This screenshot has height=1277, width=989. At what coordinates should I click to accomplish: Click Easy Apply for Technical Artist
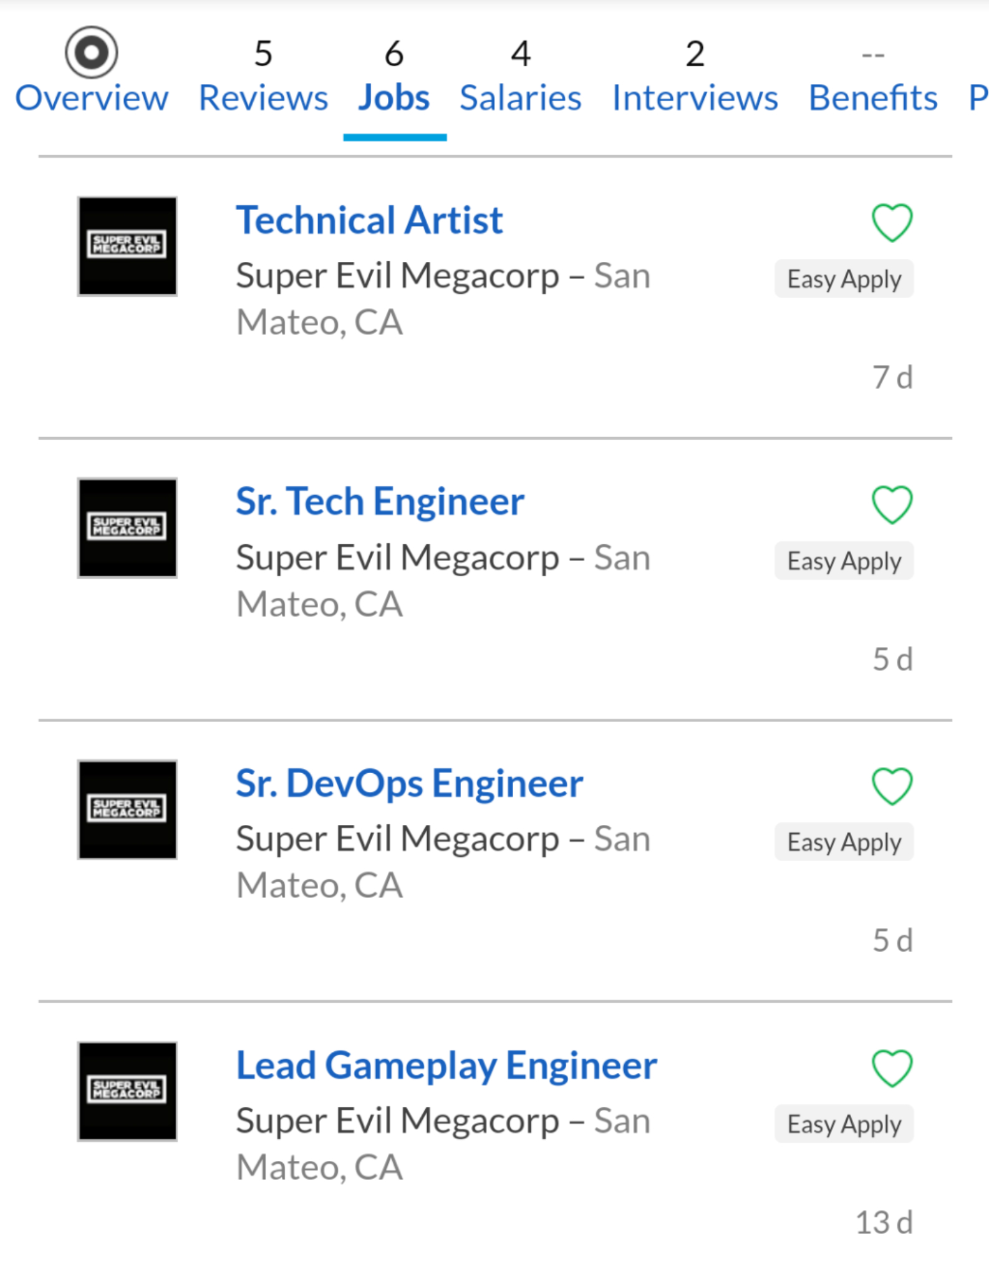click(x=844, y=279)
